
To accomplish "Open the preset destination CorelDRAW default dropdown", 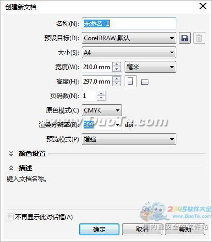I will tap(129, 38).
